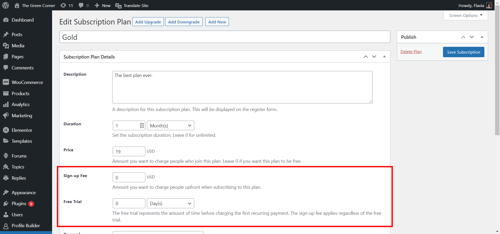This screenshot has height=234, width=500.
Task: Click the autofill icon inside Duration field
Action: point(142,125)
